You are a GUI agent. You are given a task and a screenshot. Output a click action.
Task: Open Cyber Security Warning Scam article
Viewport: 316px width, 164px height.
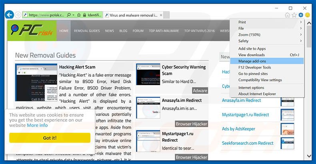184,70
